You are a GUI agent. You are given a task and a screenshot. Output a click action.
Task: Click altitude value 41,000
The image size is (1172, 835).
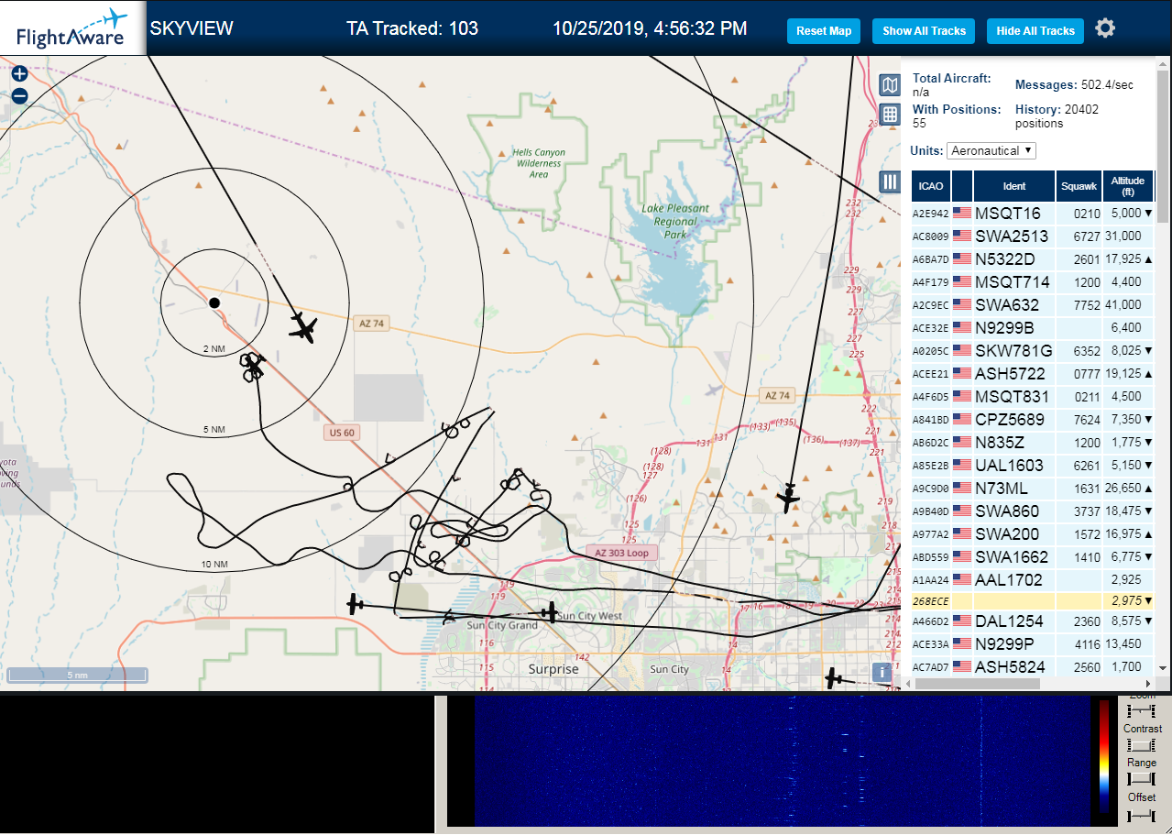pyautogui.click(x=1123, y=305)
